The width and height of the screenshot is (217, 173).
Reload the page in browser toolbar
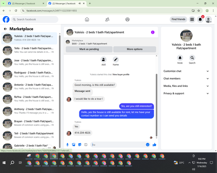(16, 11)
